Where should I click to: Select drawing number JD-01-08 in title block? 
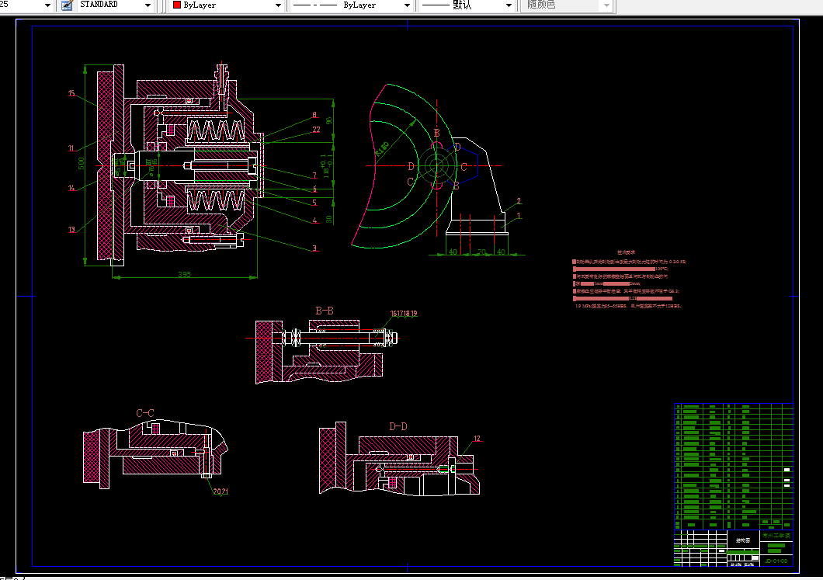[776, 560]
